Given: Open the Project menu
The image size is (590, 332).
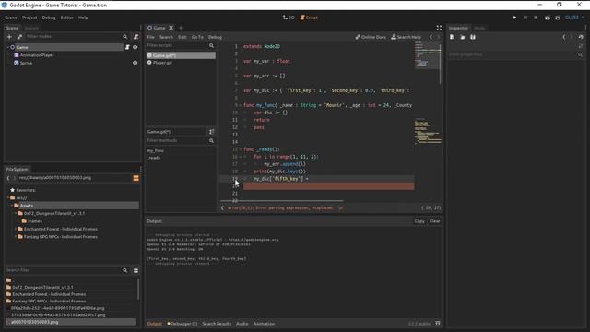Looking at the screenshot, I should click(x=29, y=18).
